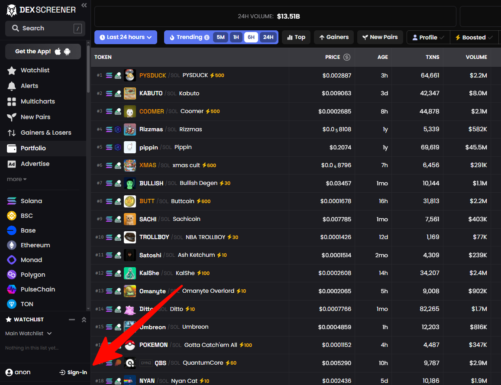Viewport: 501px width, 385px height.
Task: Open the Last 24 hours dropdown
Action: pyautogui.click(x=126, y=37)
